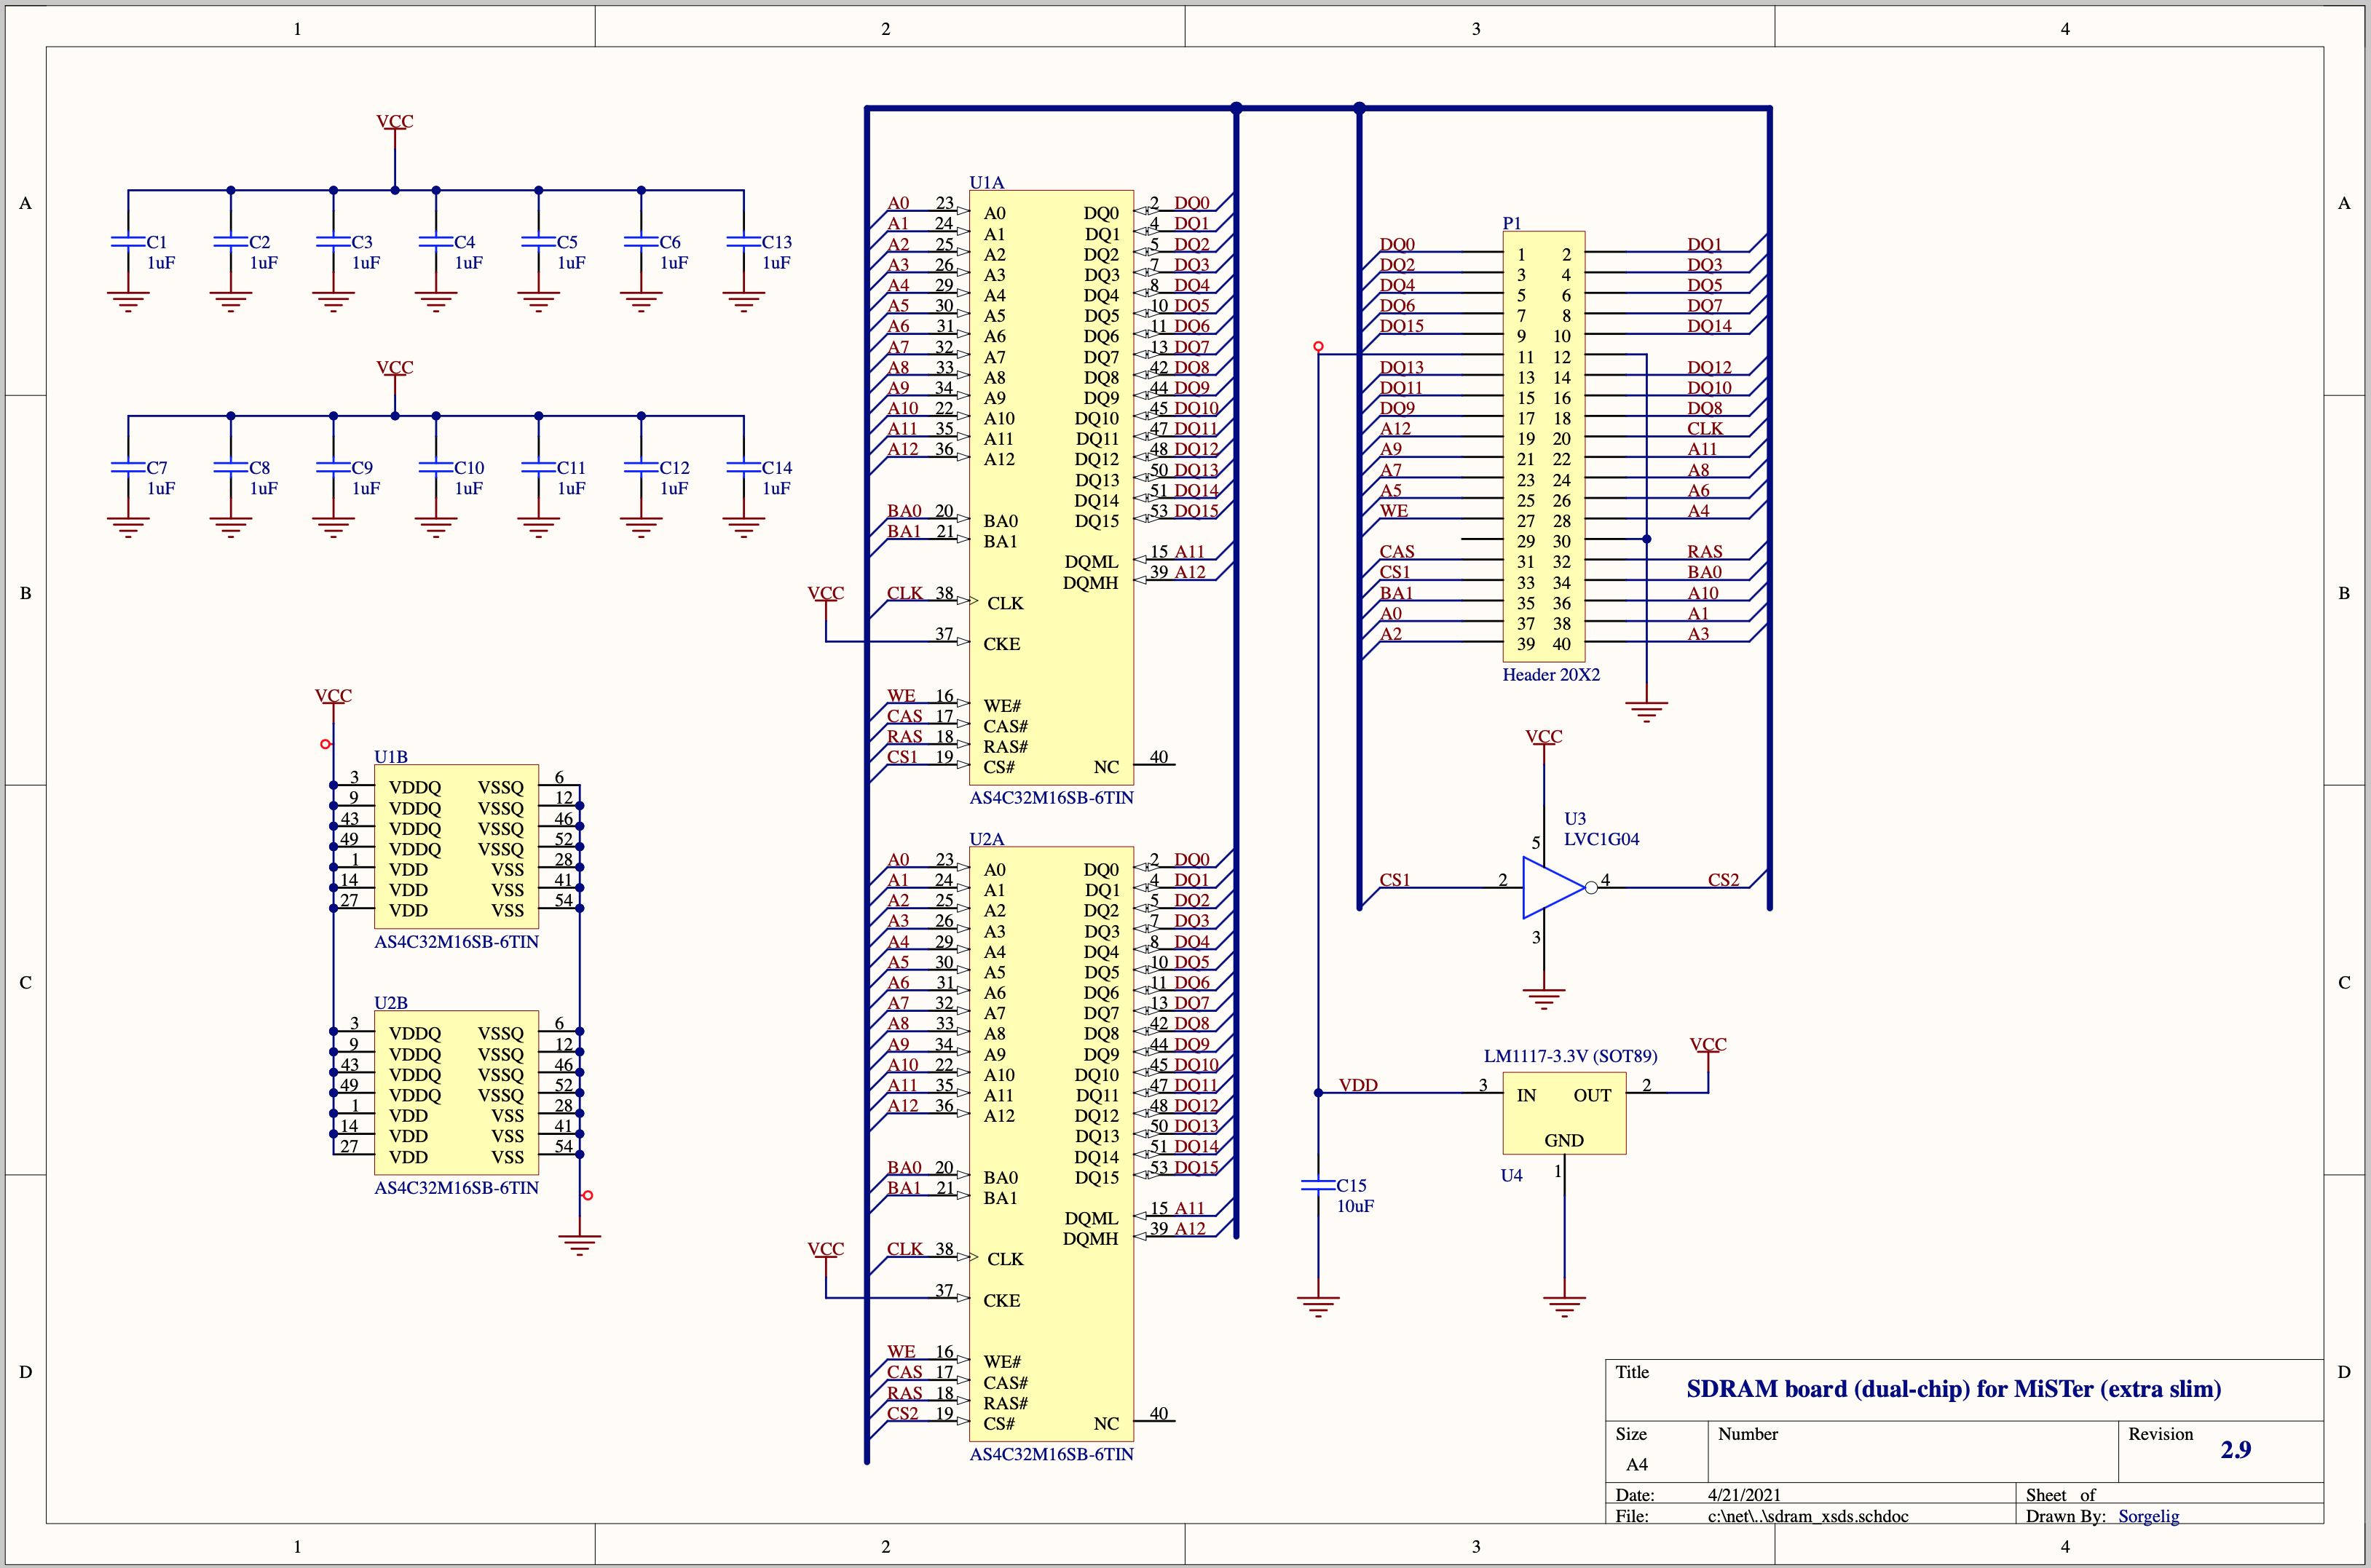Screen dimensions: 2371x1568
Task: Click the C9 capacitor designator
Action: pyautogui.click(x=362, y=468)
